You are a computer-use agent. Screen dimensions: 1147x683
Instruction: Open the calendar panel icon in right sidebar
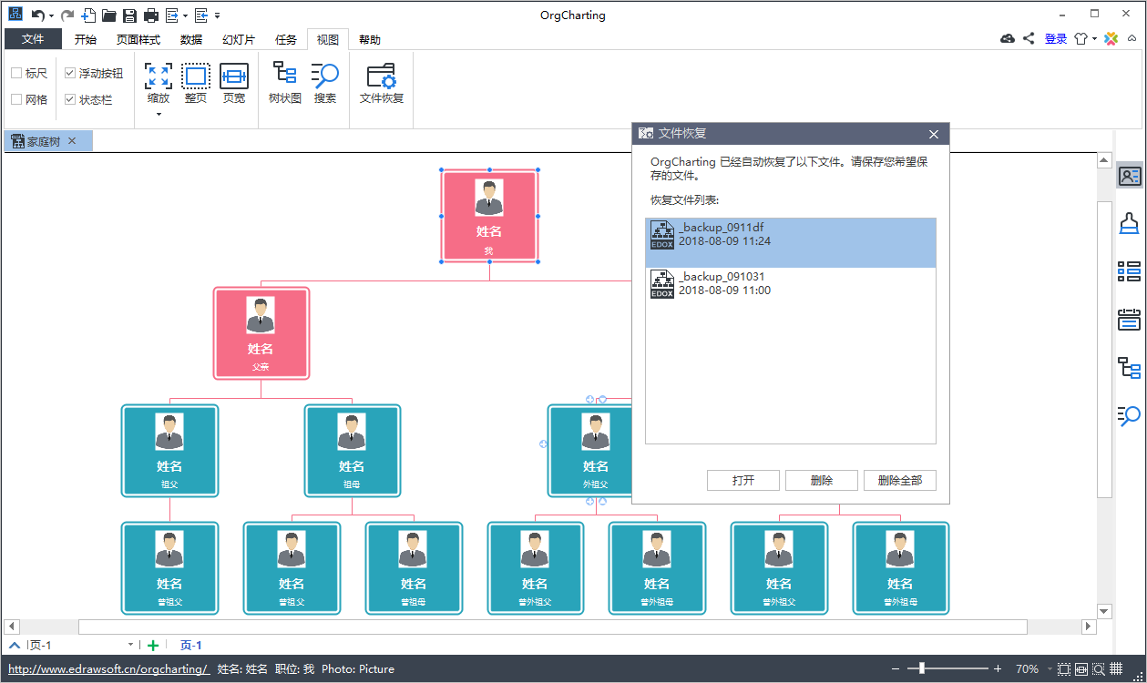click(1130, 320)
